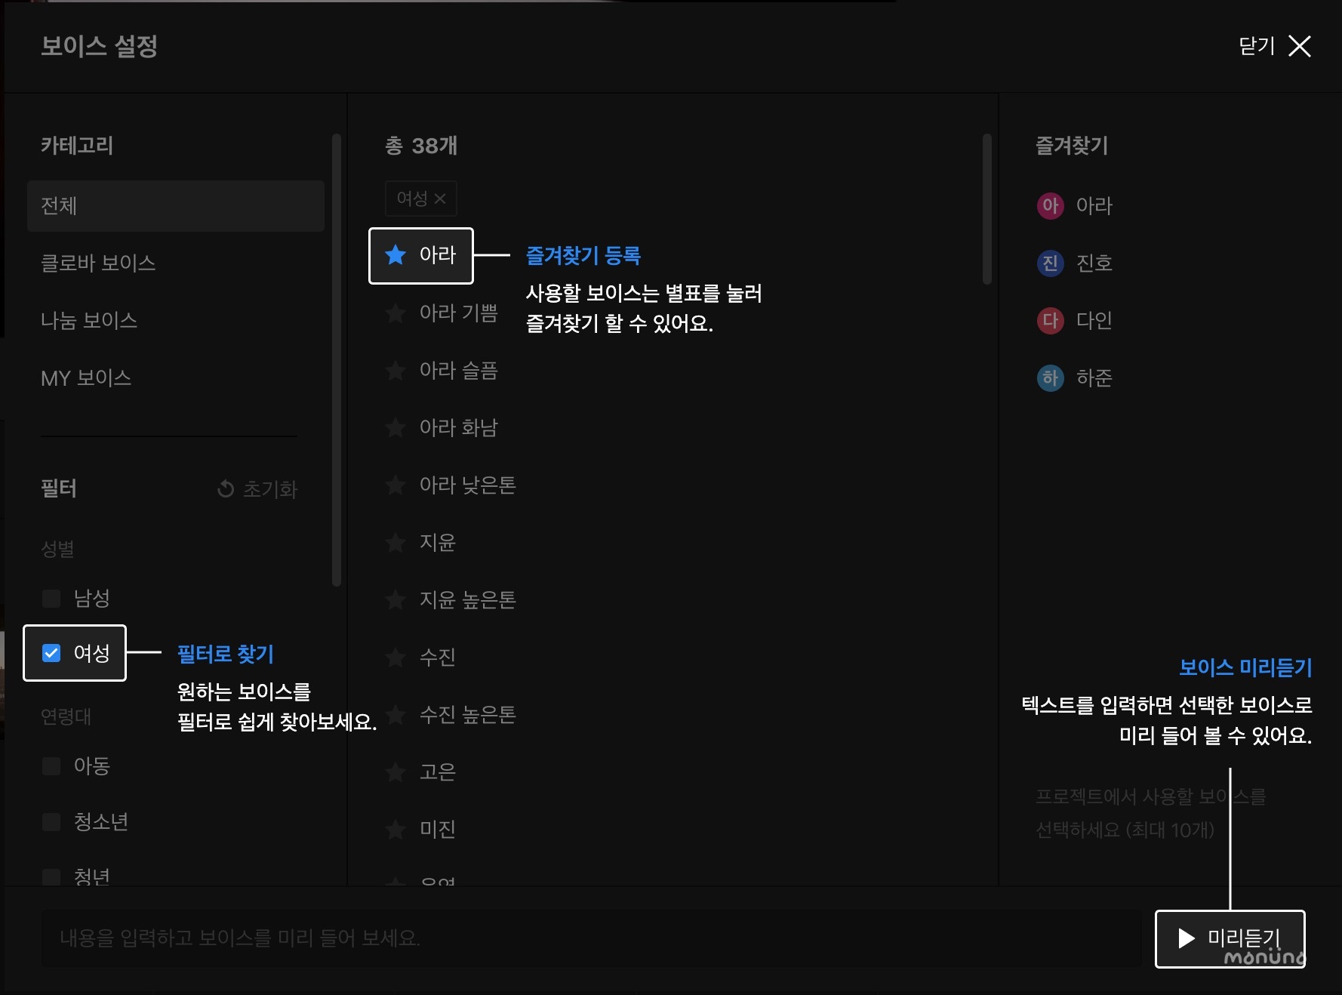Star the 아라 기쁨 voice

pos(396,313)
